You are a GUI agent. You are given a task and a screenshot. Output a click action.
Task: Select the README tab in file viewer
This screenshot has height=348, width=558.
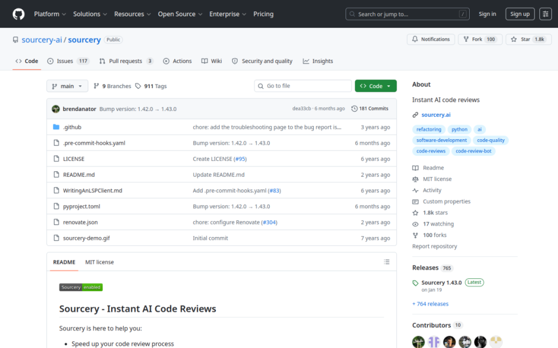point(64,262)
